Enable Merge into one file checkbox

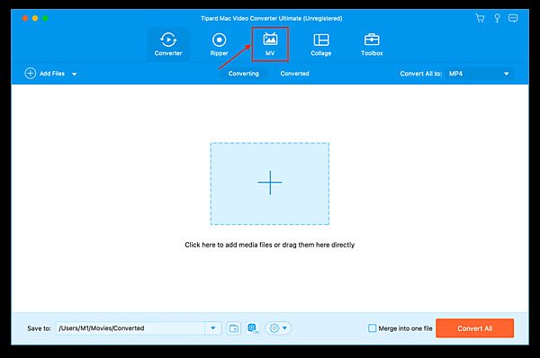pos(373,328)
